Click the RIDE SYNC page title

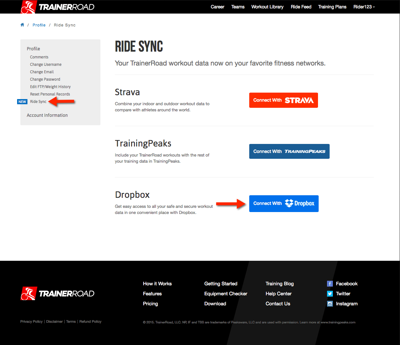[139, 46]
